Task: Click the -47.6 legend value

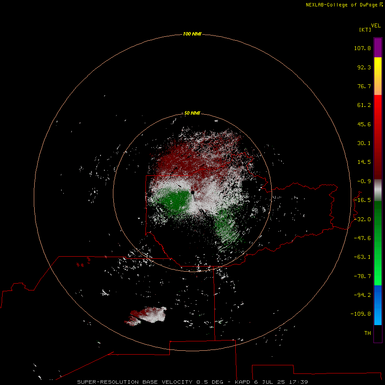Action: (362, 238)
